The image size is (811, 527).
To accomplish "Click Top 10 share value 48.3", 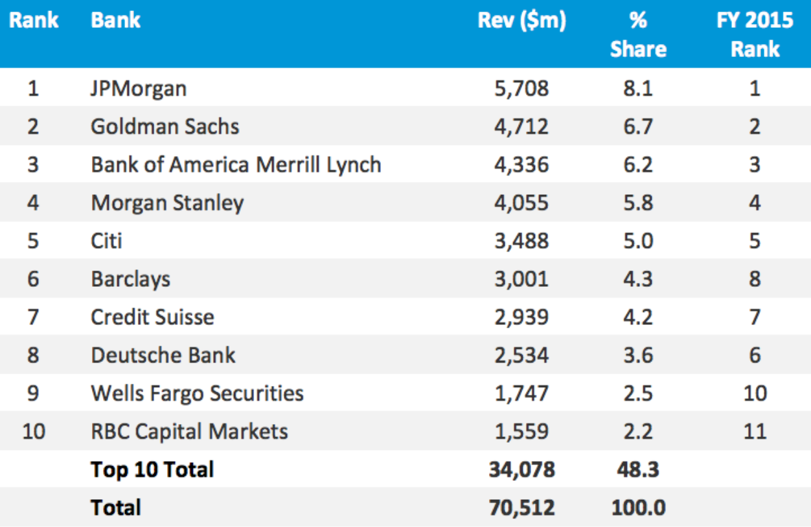I will [638, 470].
